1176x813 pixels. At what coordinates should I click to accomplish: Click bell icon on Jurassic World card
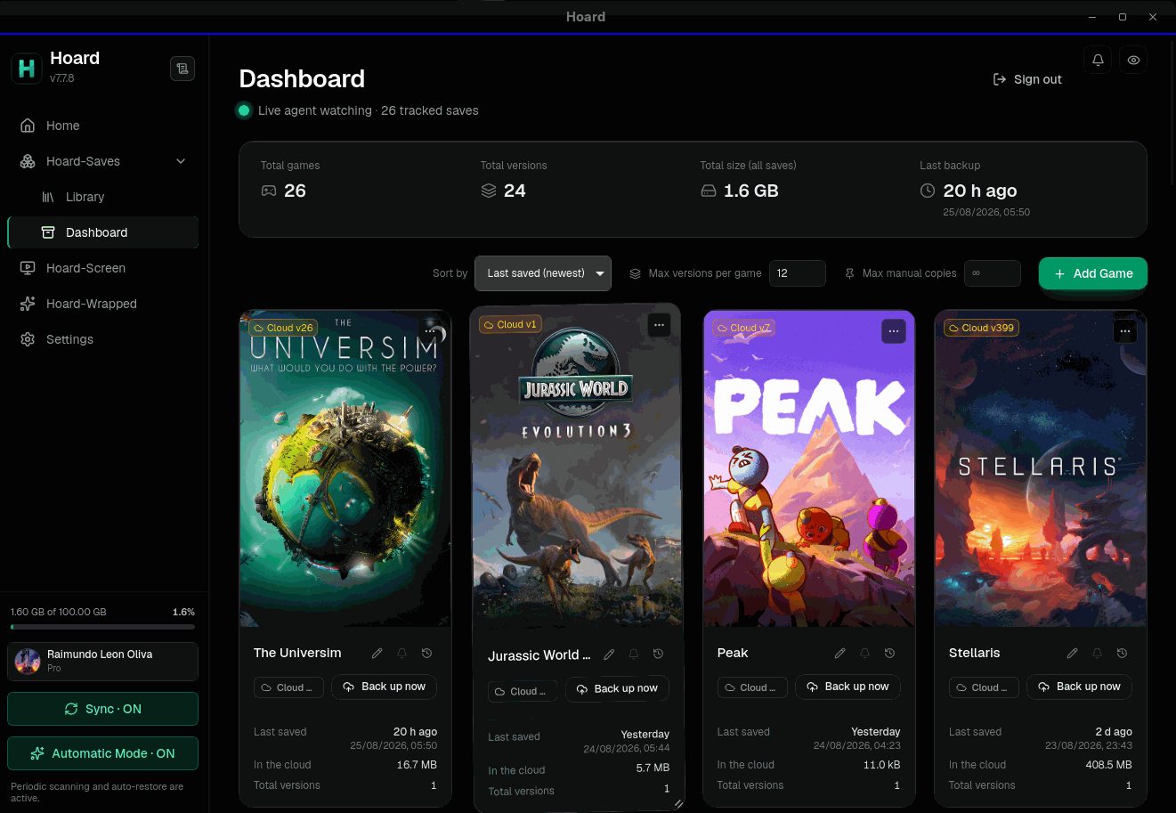[634, 654]
